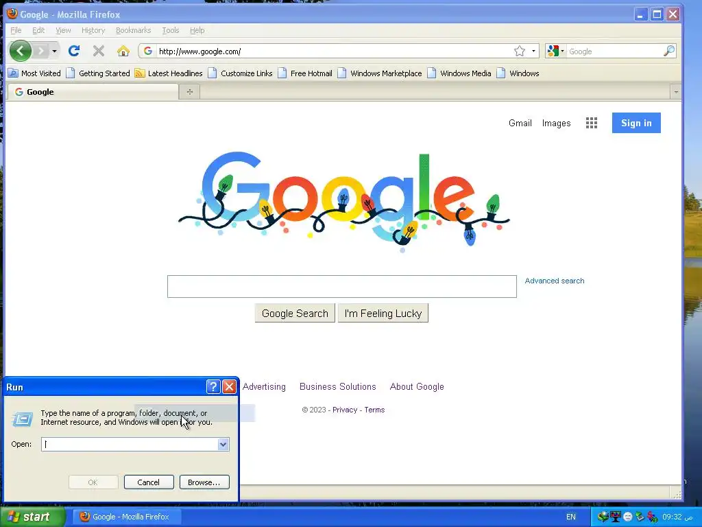Expand the Open field dropdown in Run dialog

223,444
